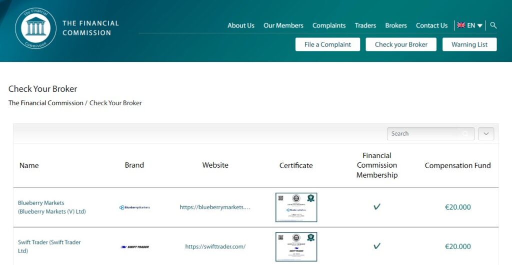512x265 pixels.
Task: Click the Name column header
Action: 29,166
